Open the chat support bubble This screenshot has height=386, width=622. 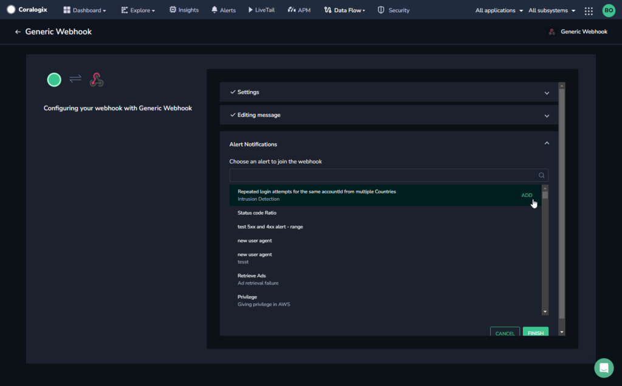(x=604, y=368)
